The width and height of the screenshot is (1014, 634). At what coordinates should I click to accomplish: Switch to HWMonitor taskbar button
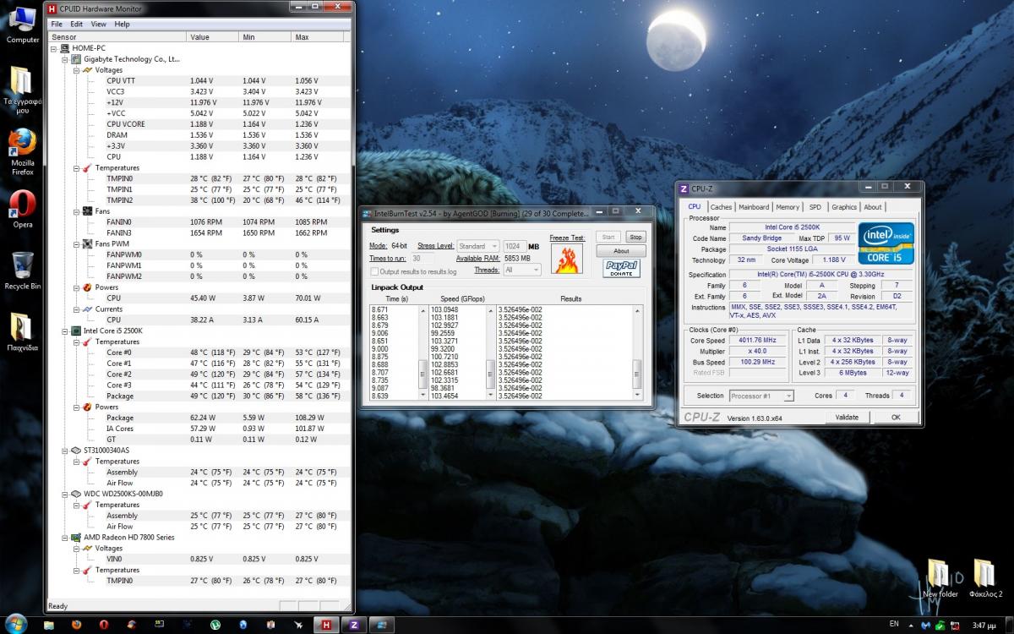325,625
